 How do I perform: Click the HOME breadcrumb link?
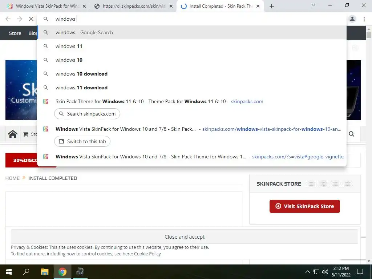pyautogui.click(x=12, y=178)
